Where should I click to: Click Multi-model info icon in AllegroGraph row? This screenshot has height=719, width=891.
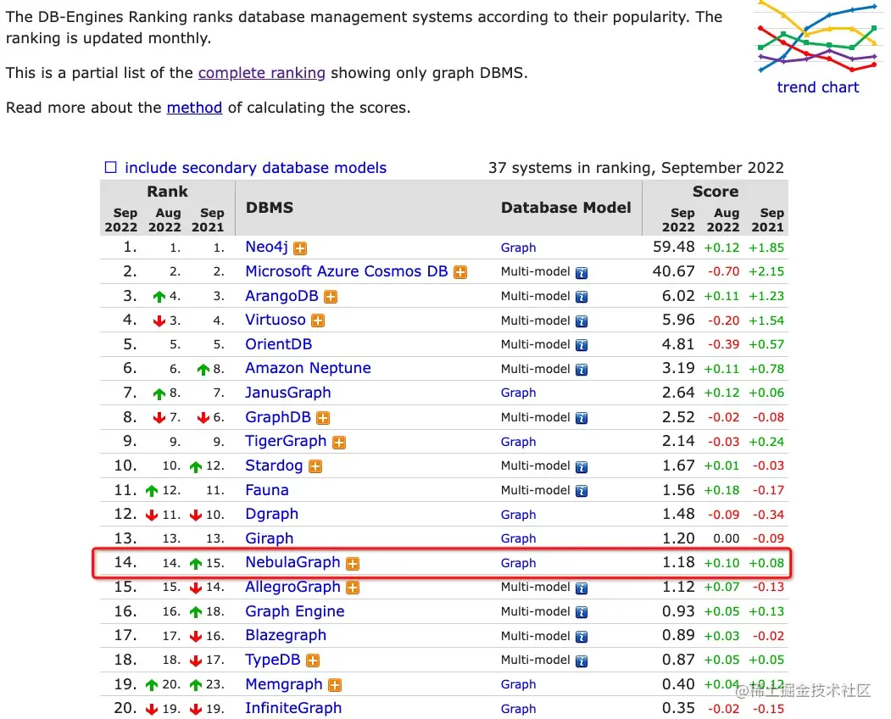[x=582, y=588]
